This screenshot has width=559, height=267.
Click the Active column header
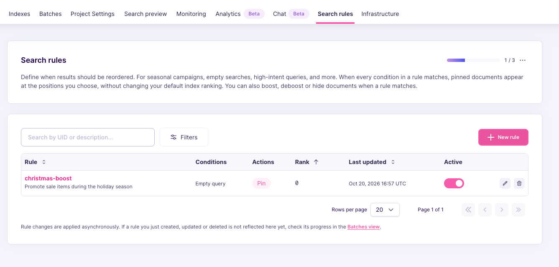click(453, 162)
